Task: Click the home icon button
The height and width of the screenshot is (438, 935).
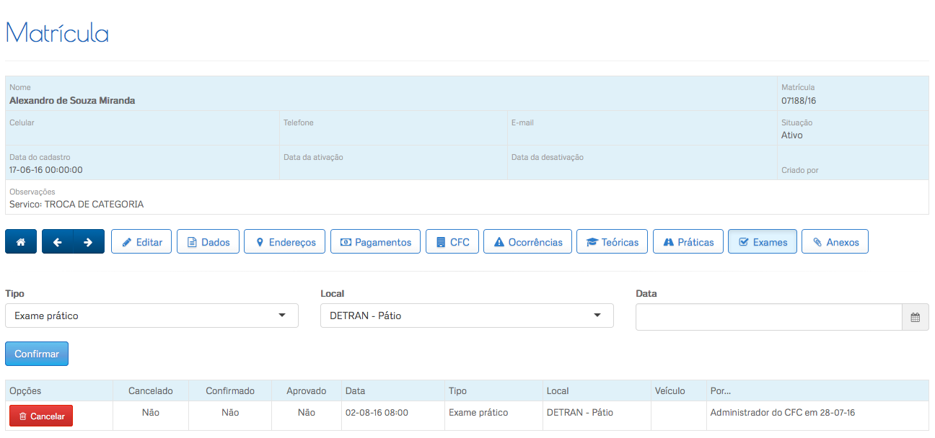Action: pos(21,242)
